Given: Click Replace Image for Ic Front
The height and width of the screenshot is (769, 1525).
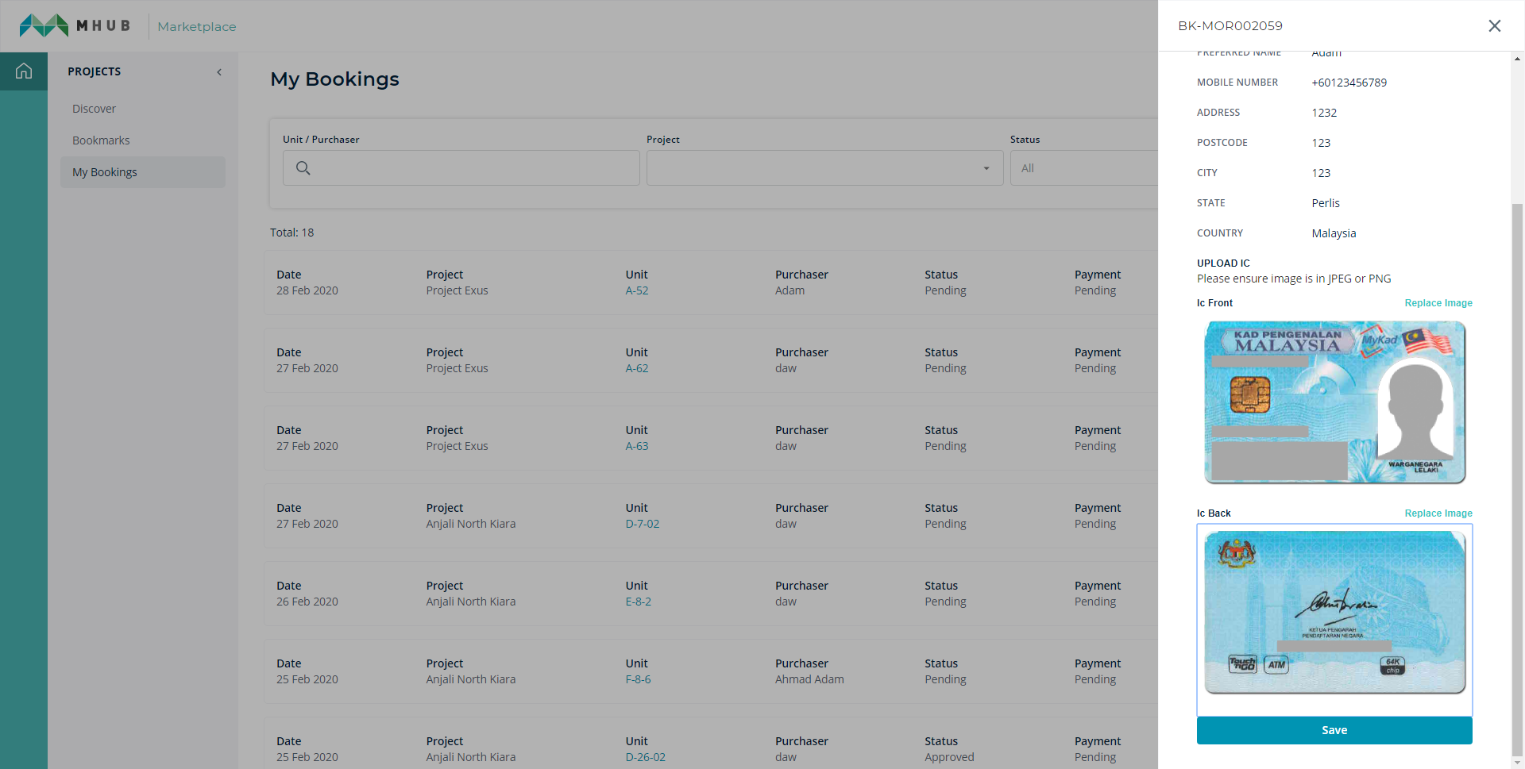Looking at the screenshot, I should (1438, 303).
